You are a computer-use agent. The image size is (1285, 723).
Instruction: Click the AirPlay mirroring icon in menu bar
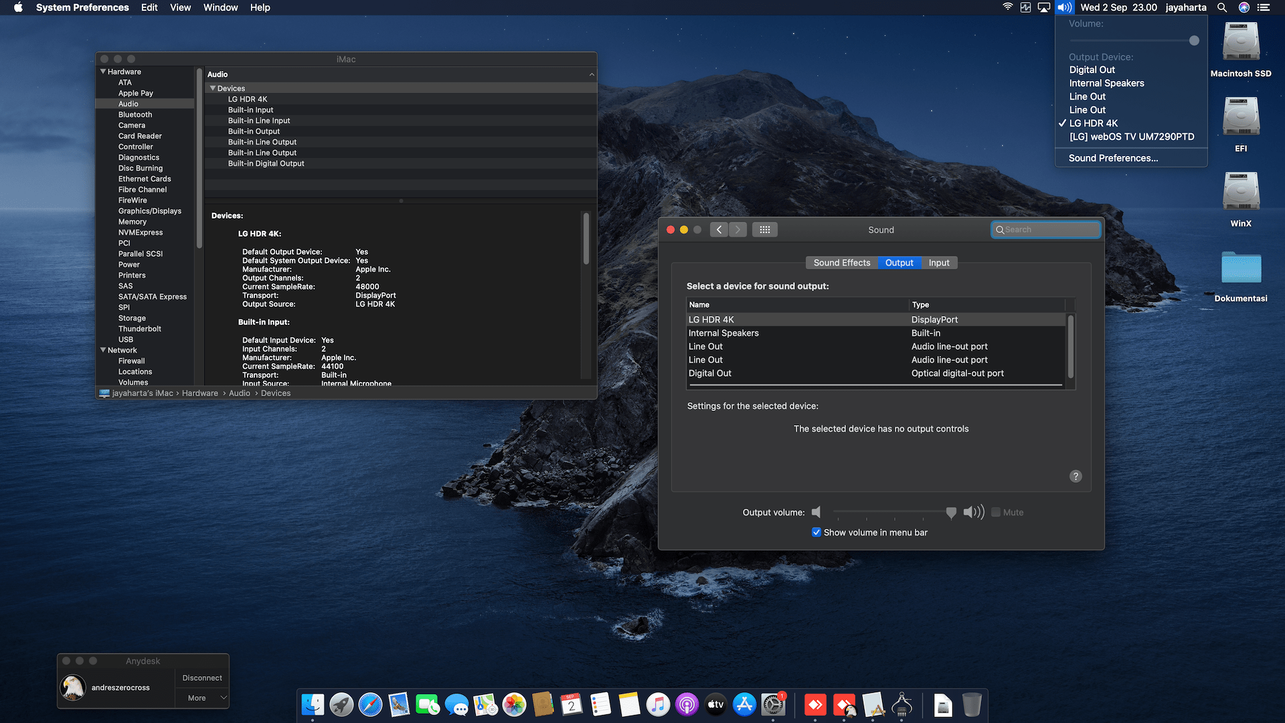[x=1044, y=7]
